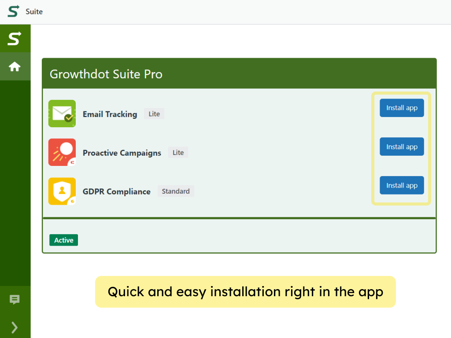Expand the sidebar using the bottom chevron
This screenshot has height=338, width=451.
tap(15, 327)
